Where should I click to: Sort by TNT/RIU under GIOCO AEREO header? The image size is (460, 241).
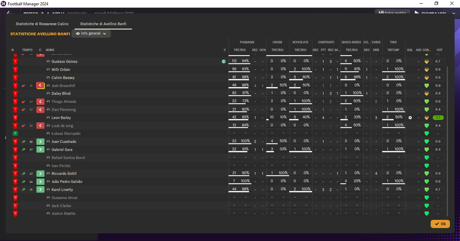click(x=351, y=50)
